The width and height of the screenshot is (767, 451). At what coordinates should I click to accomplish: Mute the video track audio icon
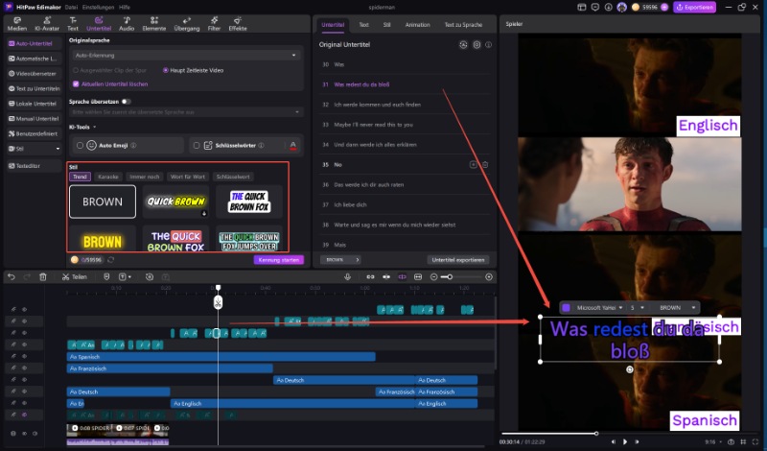pos(35,434)
